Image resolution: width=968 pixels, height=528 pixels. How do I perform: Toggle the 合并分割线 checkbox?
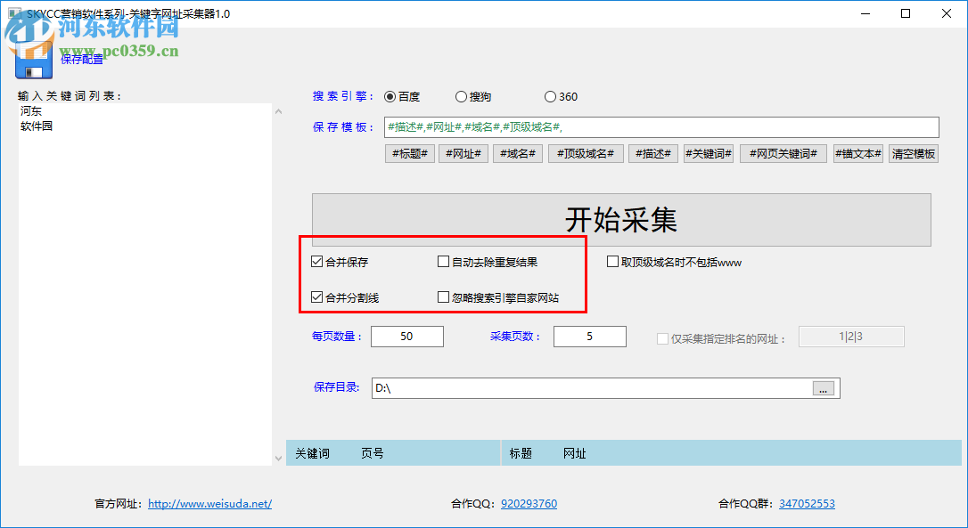[317, 296]
